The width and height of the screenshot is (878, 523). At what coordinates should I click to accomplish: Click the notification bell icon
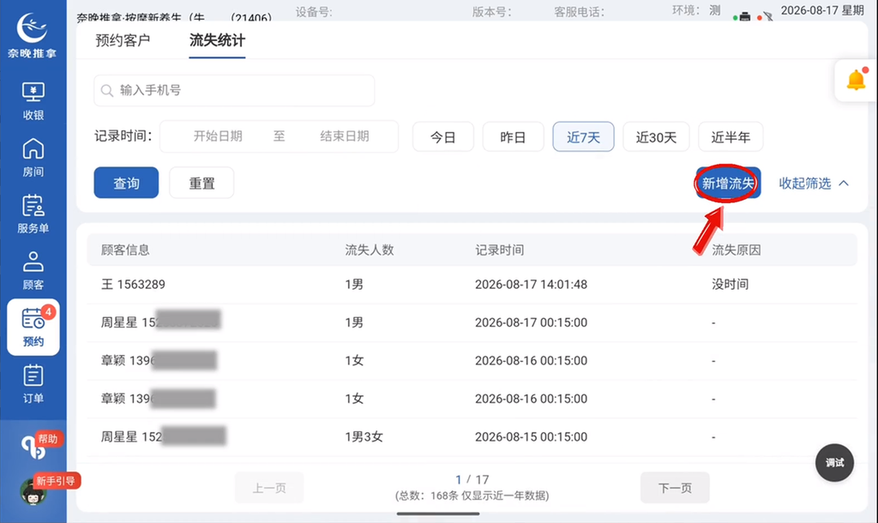click(856, 80)
